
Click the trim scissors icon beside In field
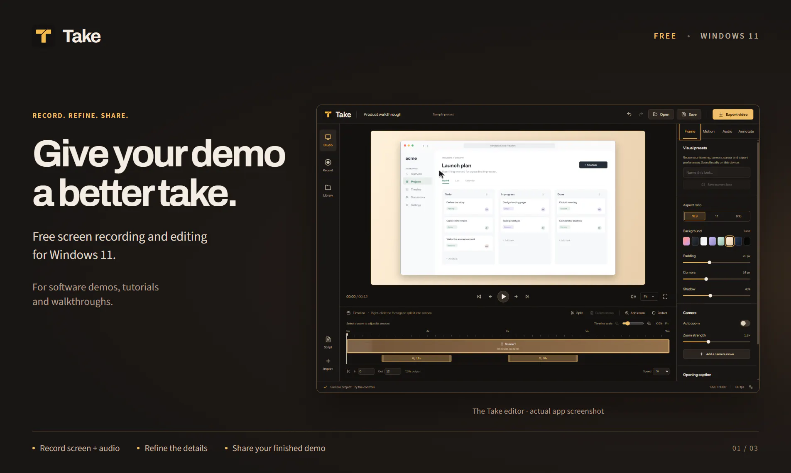(x=348, y=371)
